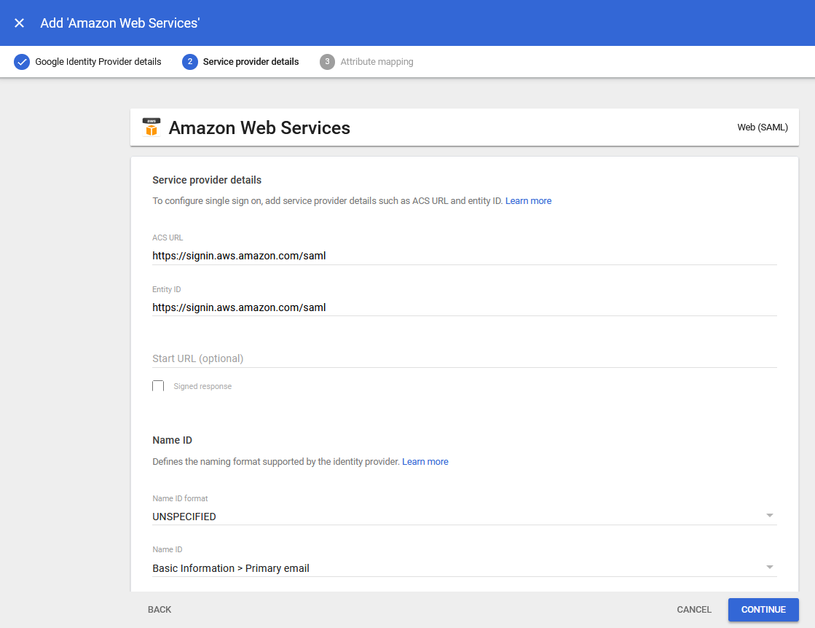Viewport: 815px width, 628px height.
Task: Click the CANCEL button
Action: click(x=694, y=609)
